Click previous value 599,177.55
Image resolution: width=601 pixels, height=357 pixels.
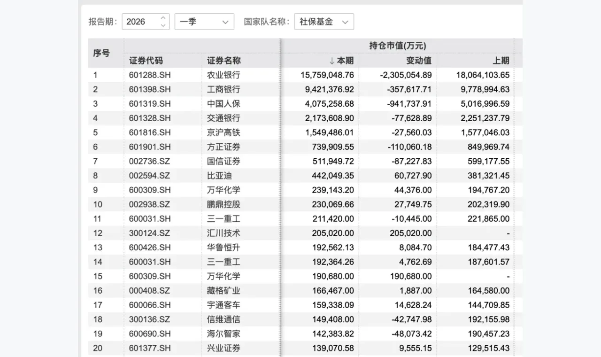point(488,161)
